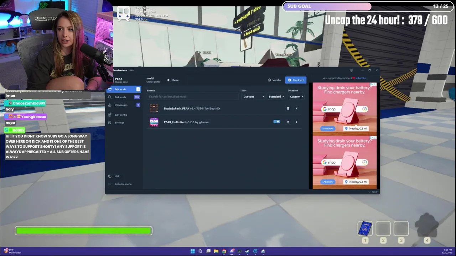
Task: Open the Windows Start menu
Action: 193,251
